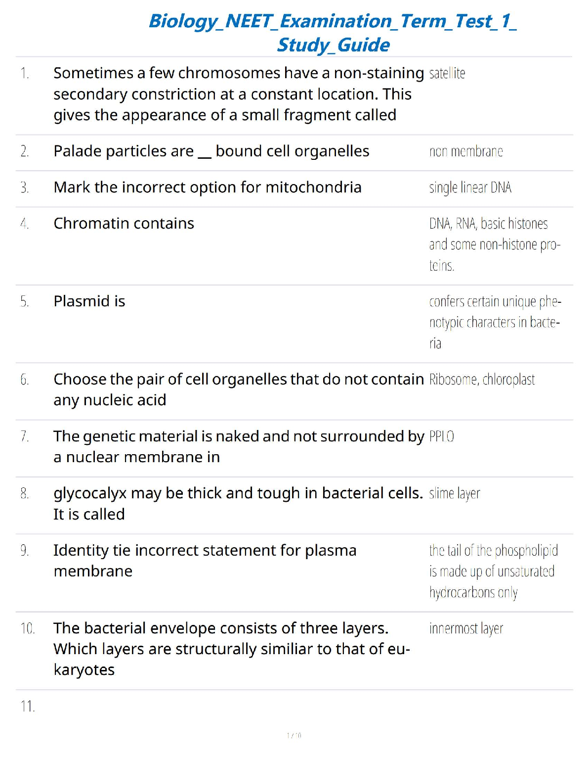Click the "Plasmid is" question
This screenshot has height=762, width=588.
tap(89, 301)
